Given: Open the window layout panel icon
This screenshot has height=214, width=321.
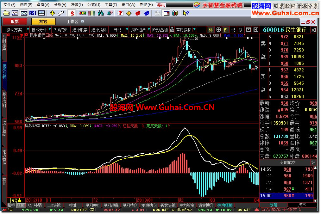Looking at the screenshot, I should click(x=166, y=13).
